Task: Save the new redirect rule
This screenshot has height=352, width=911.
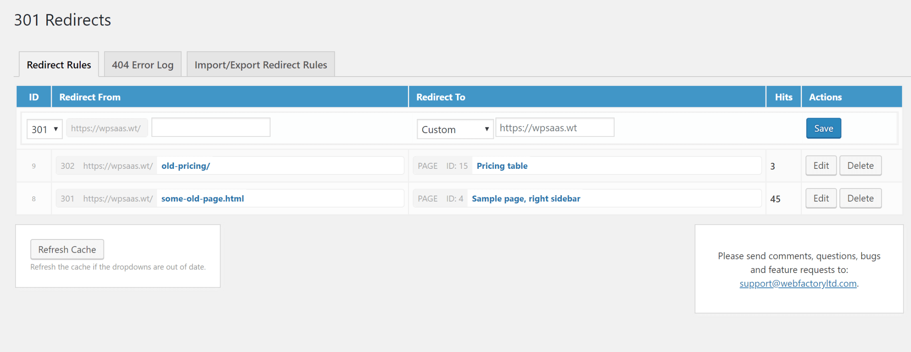Action: (823, 128)
